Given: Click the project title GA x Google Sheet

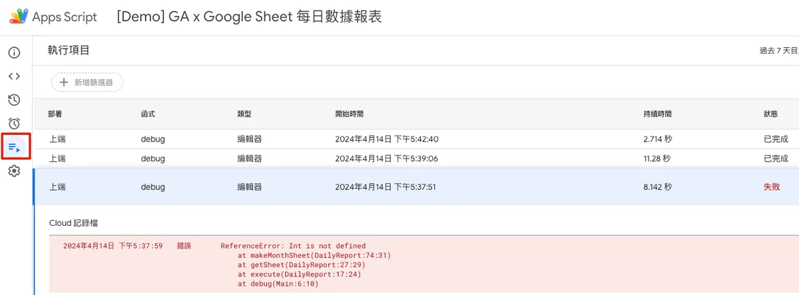Looking at the screenshot, I should pos(249,17).
